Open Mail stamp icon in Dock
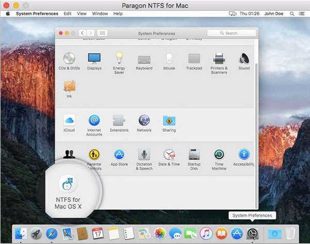The width and height of the screenshot is (310, 244). [x=67, y=233]
